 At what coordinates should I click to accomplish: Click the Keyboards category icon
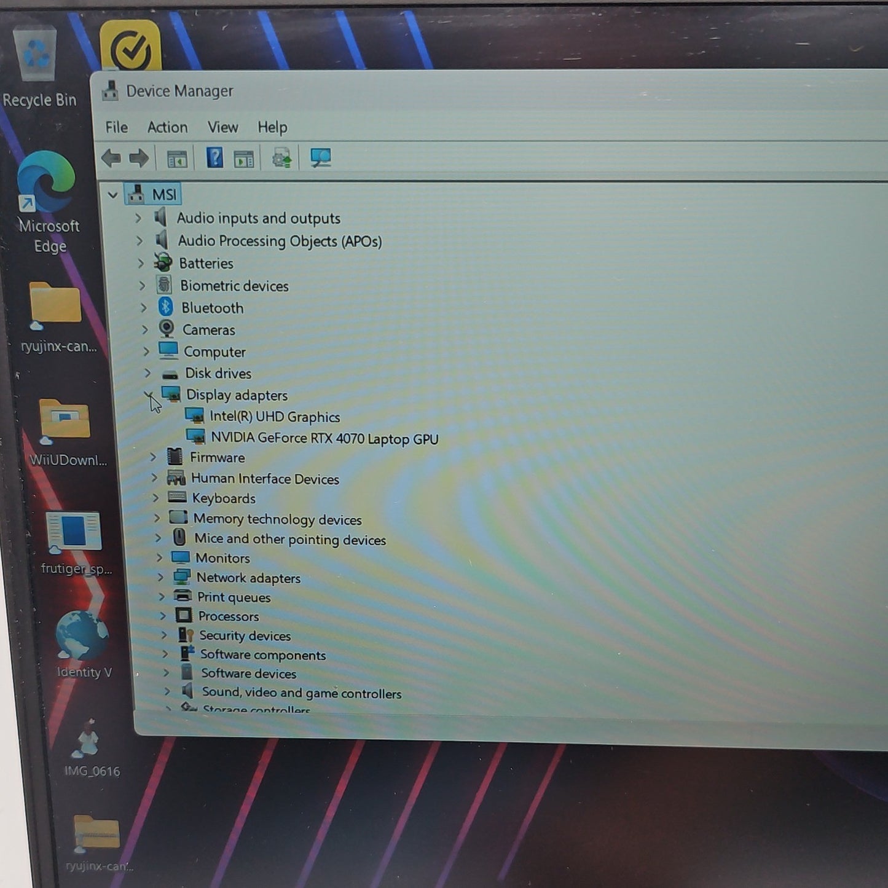177,497
